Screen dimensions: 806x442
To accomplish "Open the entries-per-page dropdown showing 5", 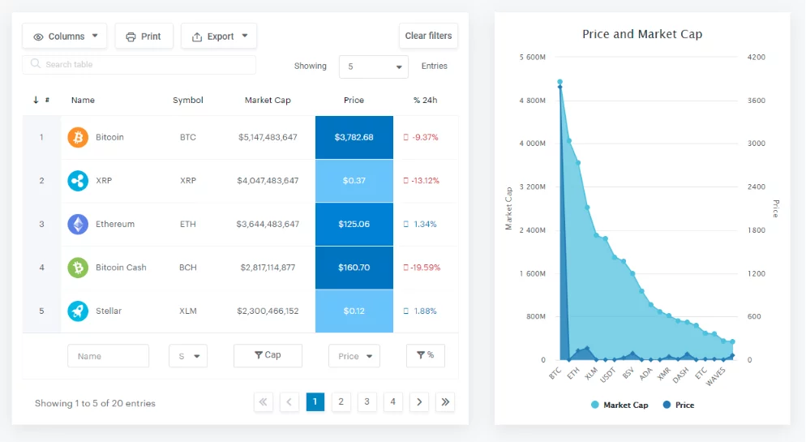I will (x=374, y=67).
